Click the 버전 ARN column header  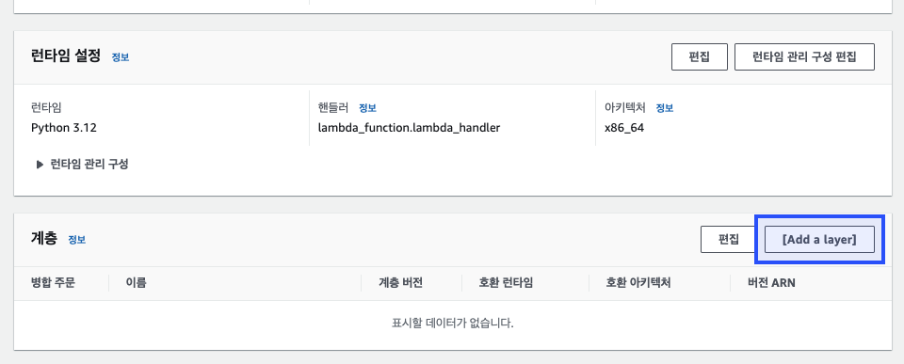[771, 283]
